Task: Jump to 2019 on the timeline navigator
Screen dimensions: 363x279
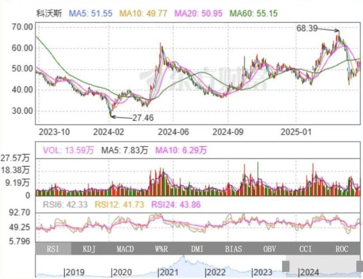Action: pos(74,272)
